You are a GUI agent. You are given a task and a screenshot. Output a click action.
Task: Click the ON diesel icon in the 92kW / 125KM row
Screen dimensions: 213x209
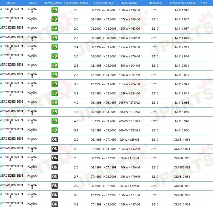click(x=55, y=140)
